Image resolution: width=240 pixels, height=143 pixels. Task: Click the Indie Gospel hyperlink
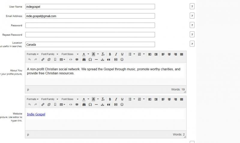[x=36, y=114]
